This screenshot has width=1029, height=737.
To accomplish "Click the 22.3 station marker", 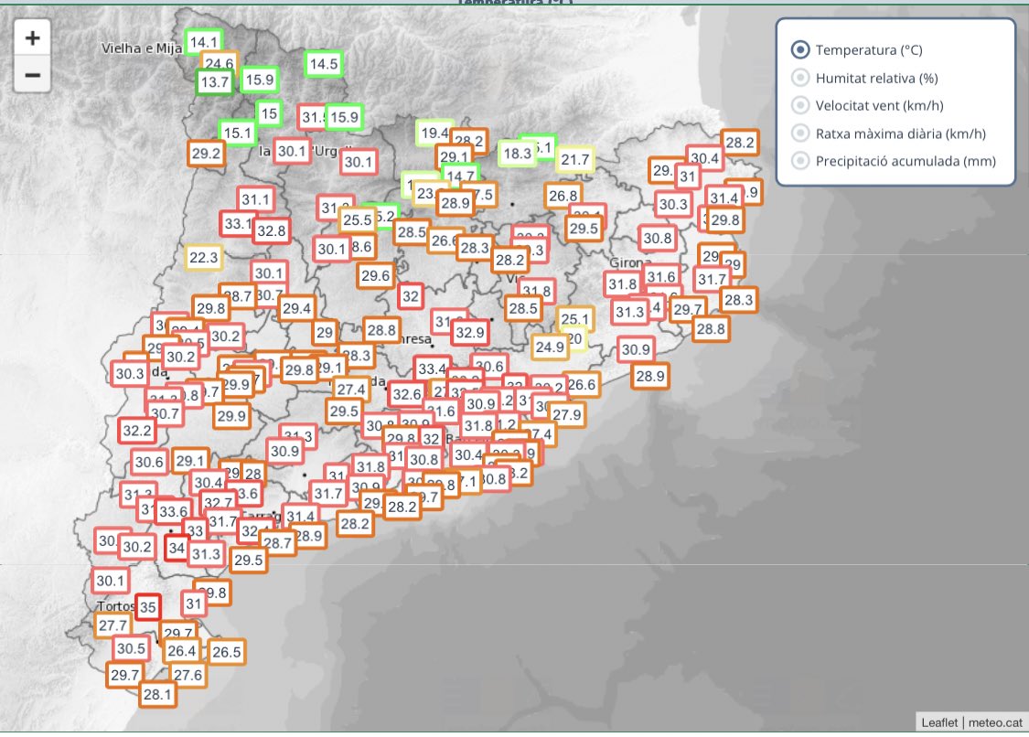I will pyautogui.click(x=203, y=257).
